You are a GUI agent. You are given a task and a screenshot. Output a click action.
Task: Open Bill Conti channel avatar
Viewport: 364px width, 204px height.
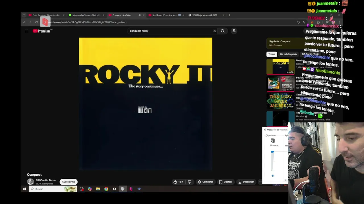pos(30,182)
